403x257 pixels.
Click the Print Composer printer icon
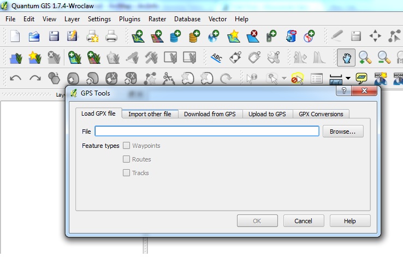[x=111, y=37]
